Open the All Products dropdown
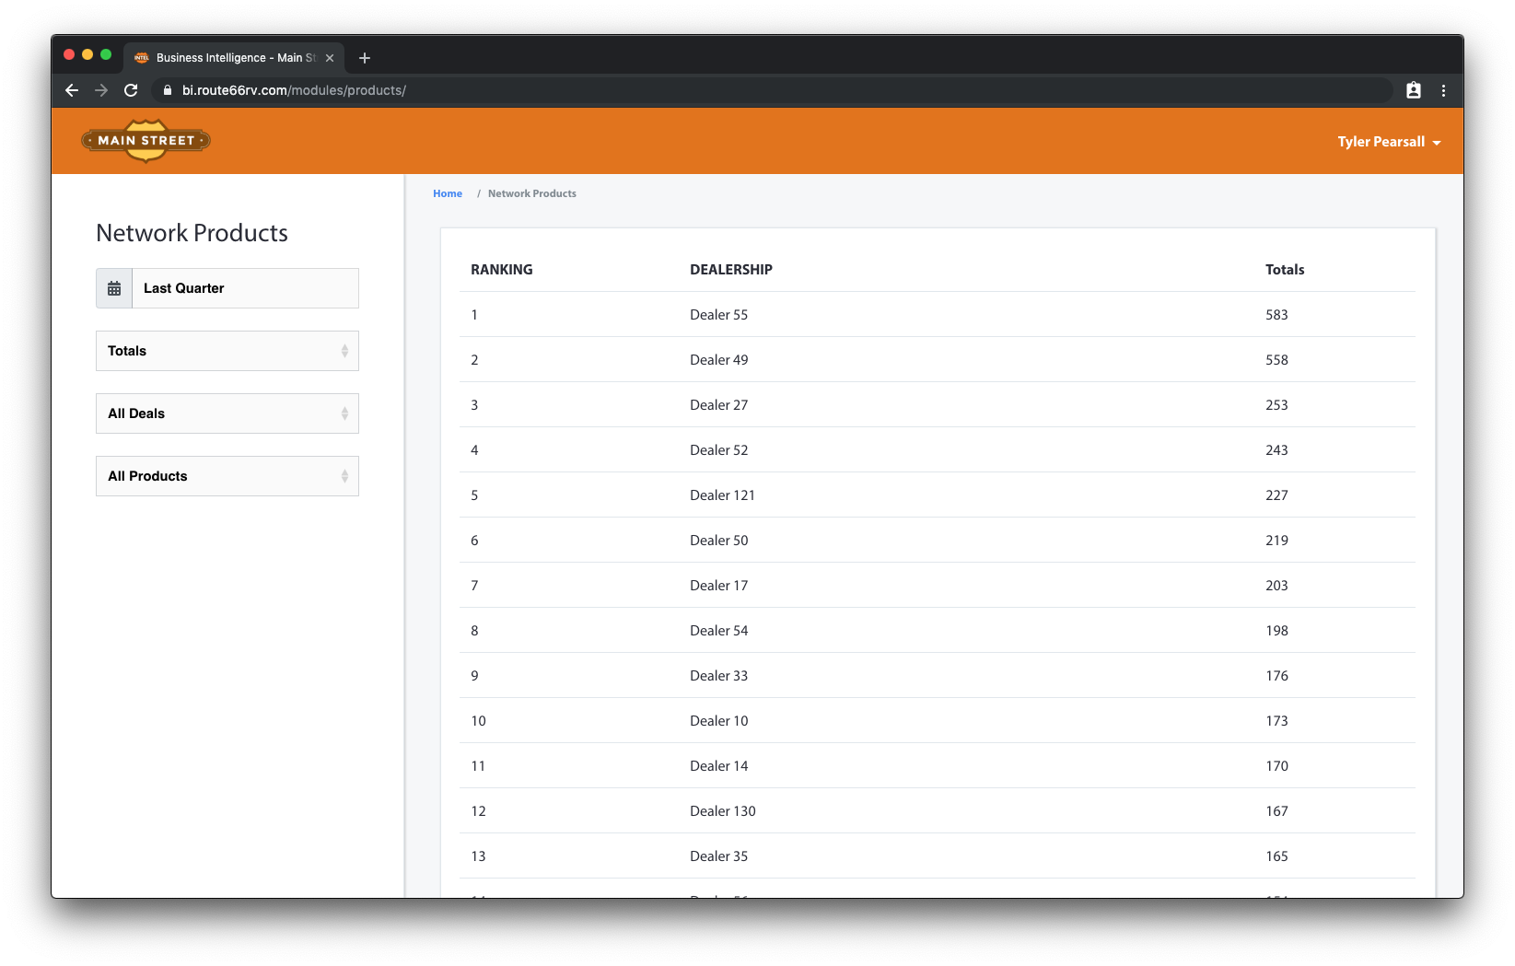Viewport: 1515px width, 966px height. click(x=227, y=476)
